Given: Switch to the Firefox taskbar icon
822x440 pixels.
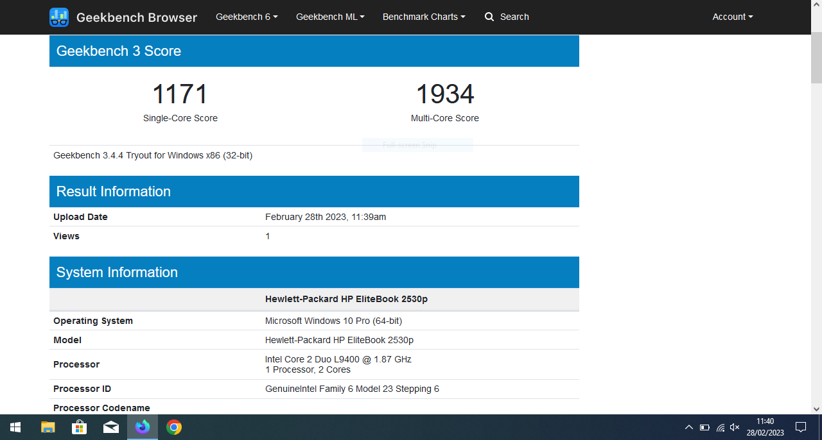Looking at the screenshot, I should pyautogui.click(x=143, y=427).
